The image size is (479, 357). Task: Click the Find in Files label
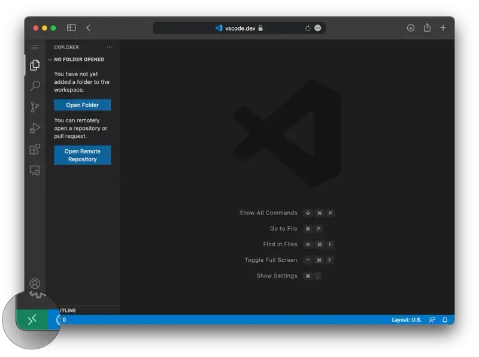280,244
